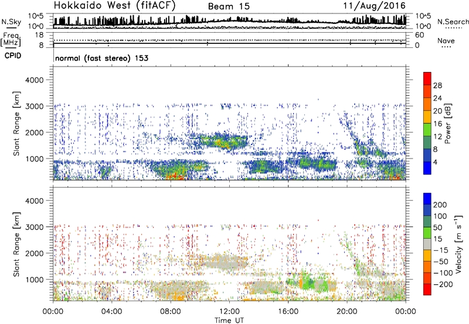
Task: Click the 'Hokkaido West (fitACF)' title text
Action: pos(114,5)
